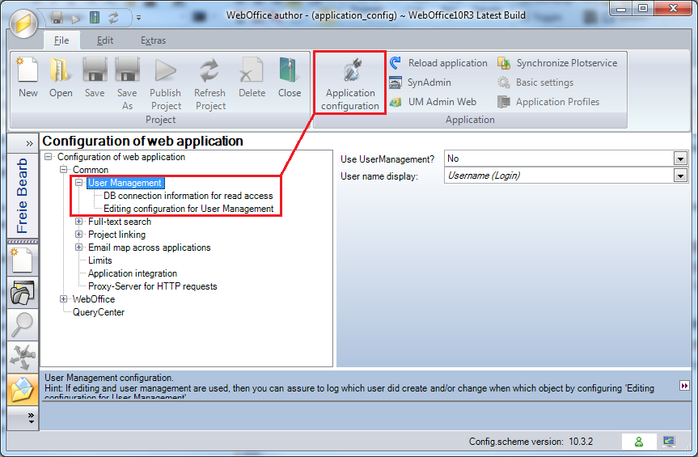Click the Close project ribbon button

tap(290, 77)
